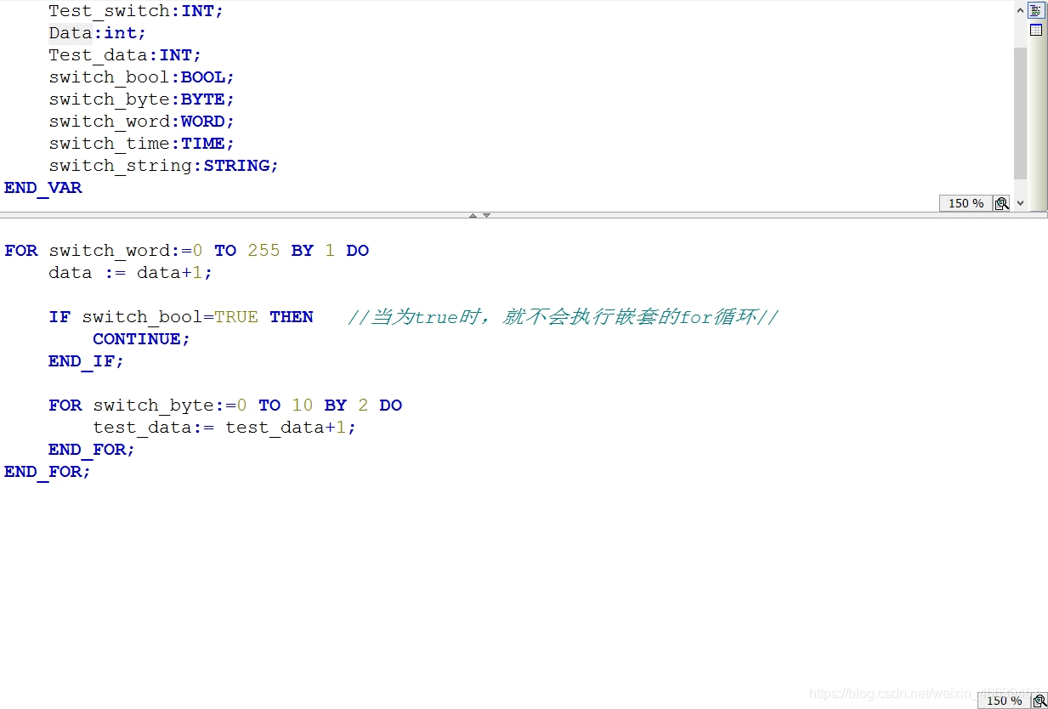Collapse declaration pane with splitter up arrow

pyautogui.click(x=473, y=216)
